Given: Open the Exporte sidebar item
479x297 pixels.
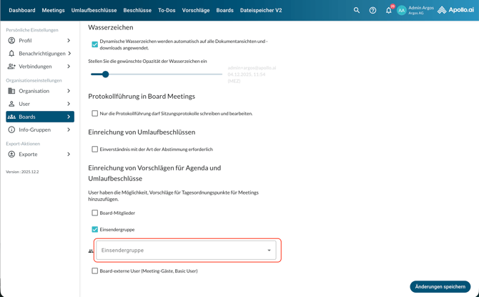Looking at the screenshot, I should (29, 154).
